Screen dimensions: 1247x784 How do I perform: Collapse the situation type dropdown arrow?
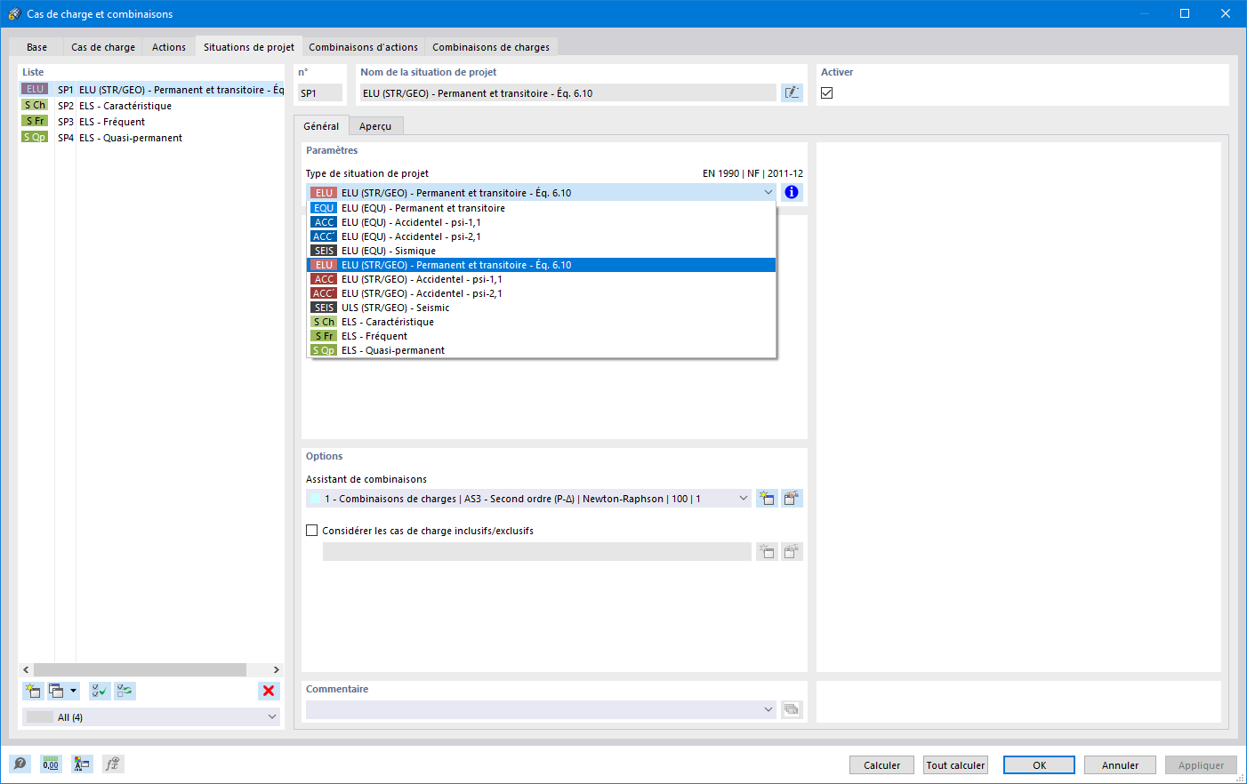[x=768, y=192]
